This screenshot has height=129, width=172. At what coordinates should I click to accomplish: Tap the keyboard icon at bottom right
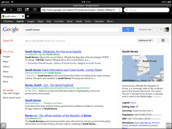[x=169, y=126]
